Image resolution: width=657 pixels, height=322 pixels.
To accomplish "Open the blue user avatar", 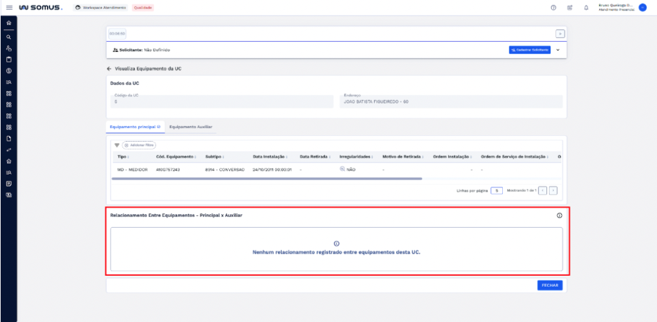I will [x=642, y=8].
